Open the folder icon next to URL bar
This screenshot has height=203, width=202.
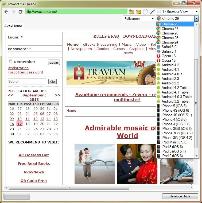pyautogui.click(x=131, y=12)
